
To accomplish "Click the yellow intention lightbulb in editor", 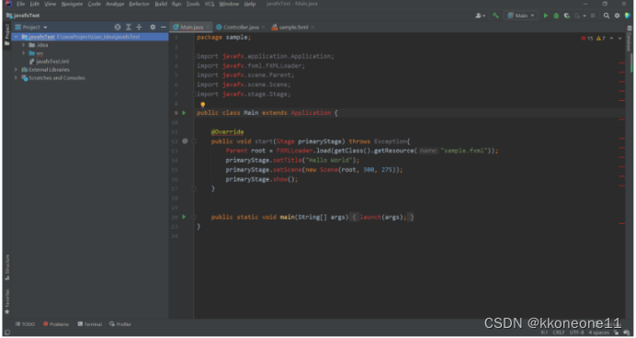I will click(203, 105).
